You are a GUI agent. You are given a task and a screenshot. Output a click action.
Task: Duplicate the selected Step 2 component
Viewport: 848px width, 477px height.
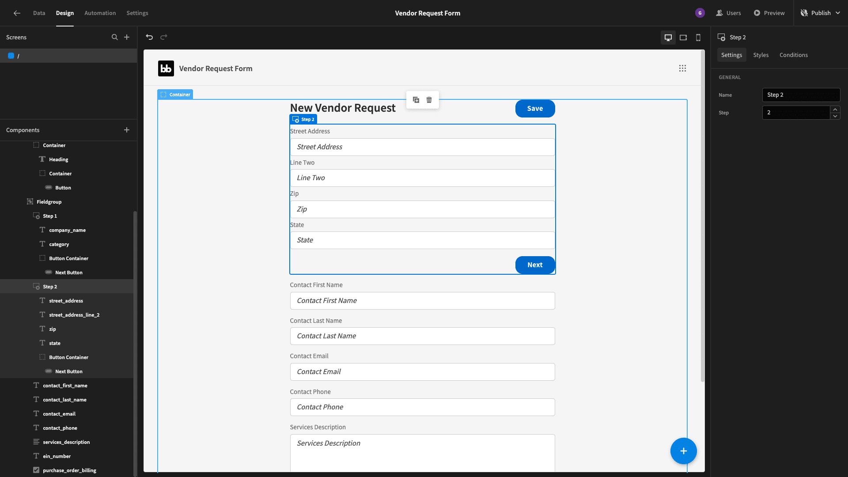click(x=416, y=100)
